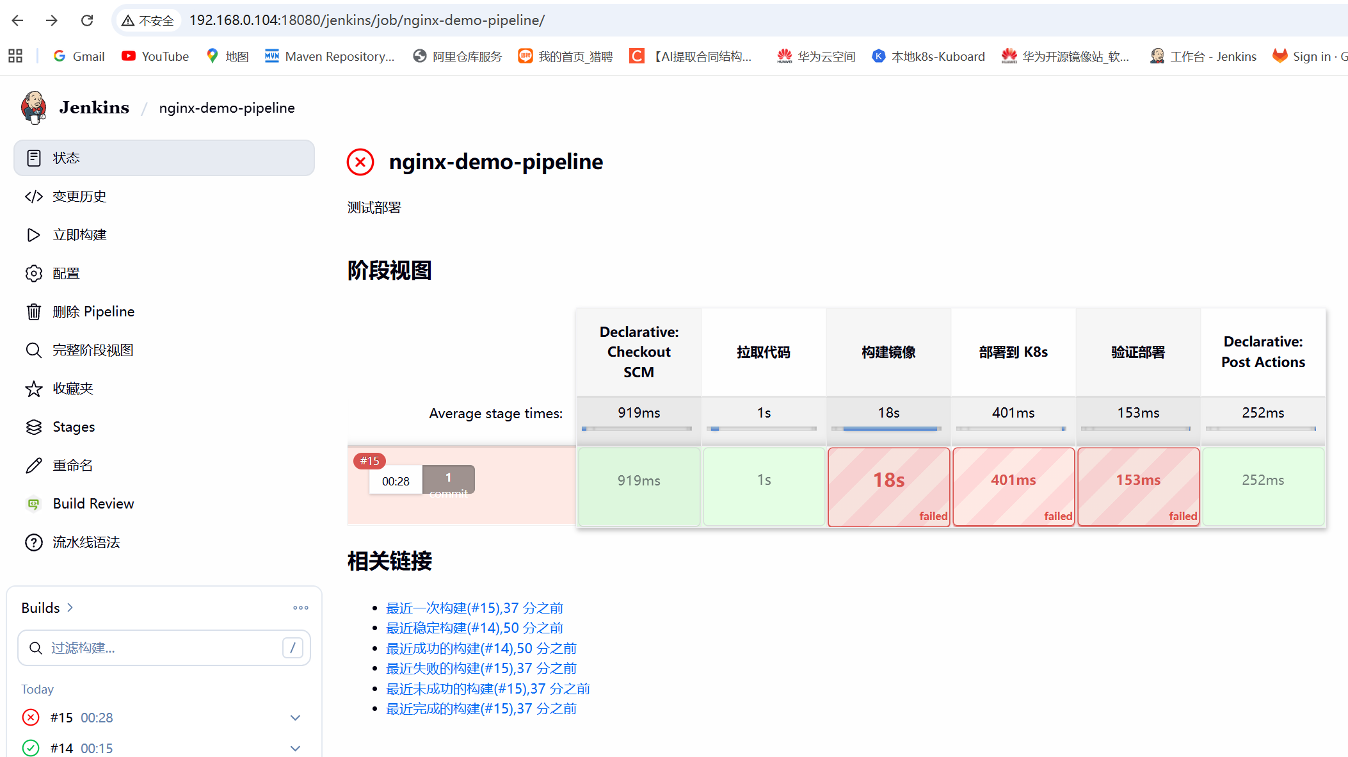Screen dimensions: 1348x757
Task: Open Builds three-dot options menu
Action: click(x=301, y=608)
